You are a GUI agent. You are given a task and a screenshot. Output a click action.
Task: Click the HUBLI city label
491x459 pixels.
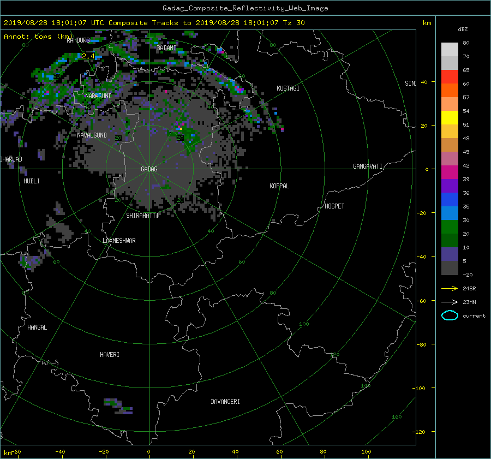(x=32, y=181)
